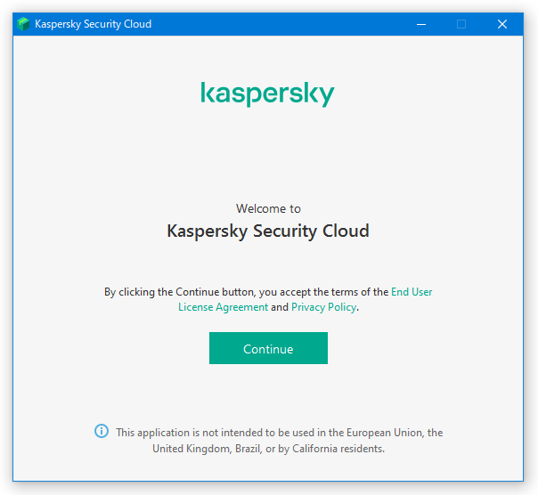Image resolution: width=538 pixels, height=495 pixels.
Task: Open the Privacy Policy link
Action: click(x=323, y=307)
